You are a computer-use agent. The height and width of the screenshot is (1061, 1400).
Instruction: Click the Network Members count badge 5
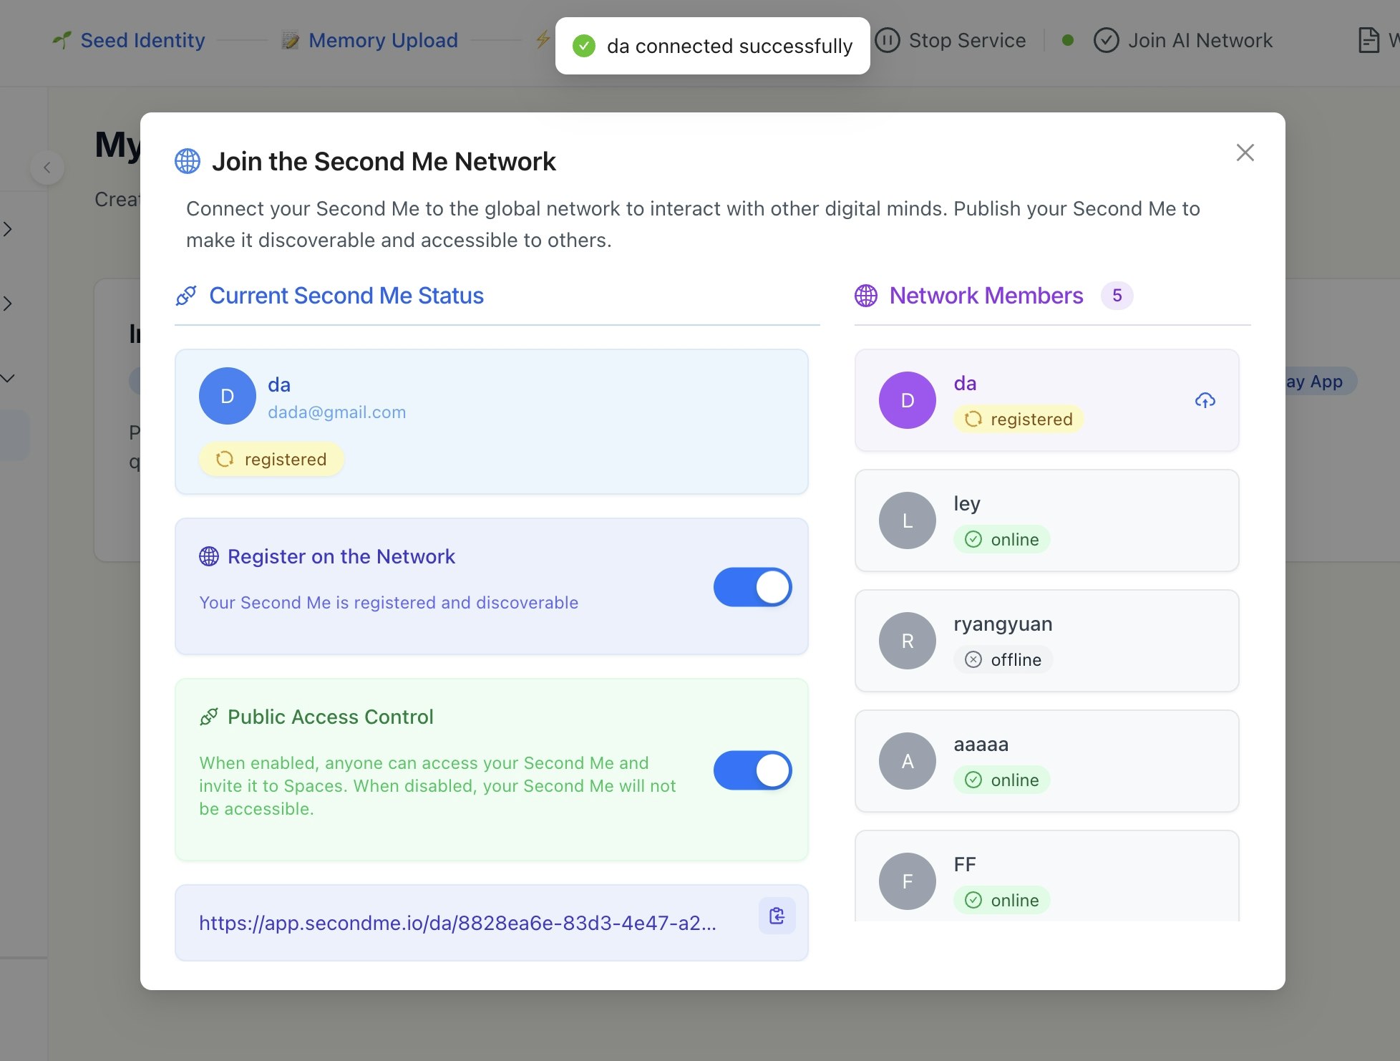click(1117, 296)
